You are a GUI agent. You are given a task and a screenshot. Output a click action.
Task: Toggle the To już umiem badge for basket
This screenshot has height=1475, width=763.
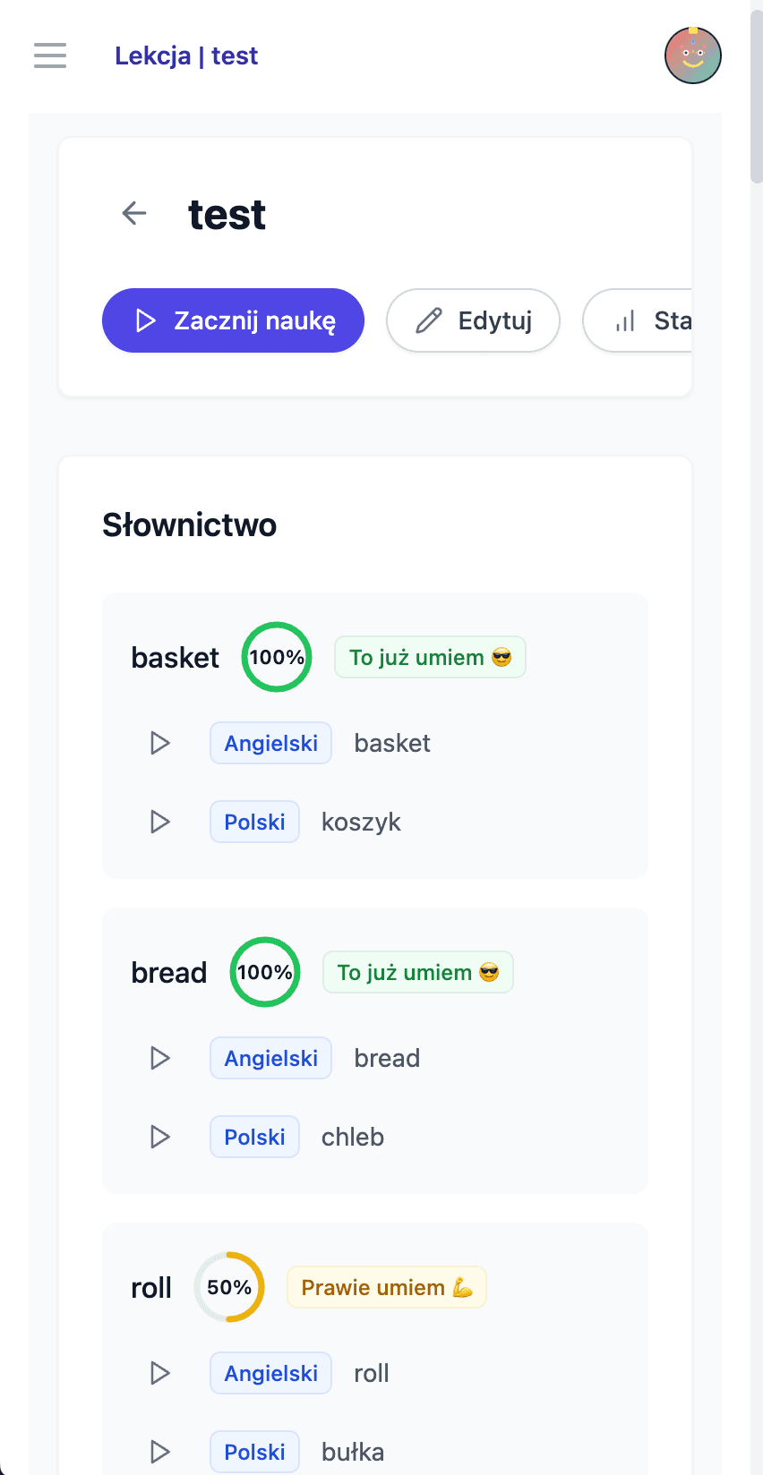(430, 656)
